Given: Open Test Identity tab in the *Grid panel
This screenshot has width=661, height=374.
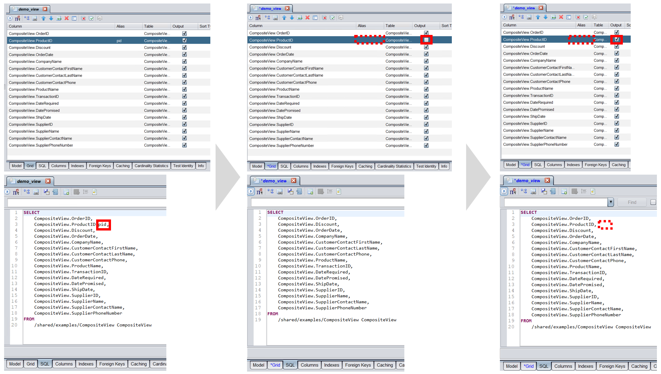Looking at the screenshot, I should pos(426,166).
